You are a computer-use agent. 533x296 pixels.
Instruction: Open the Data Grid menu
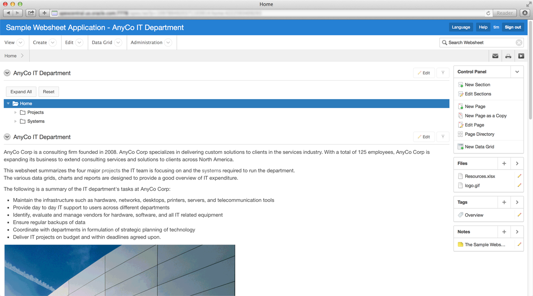[x=106, y=43]
